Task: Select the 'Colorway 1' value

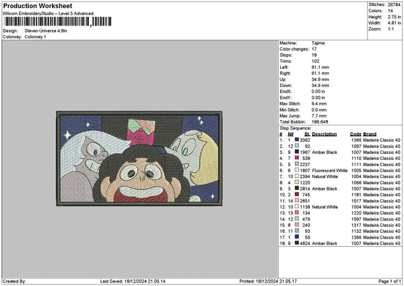Action: (35, 37)
